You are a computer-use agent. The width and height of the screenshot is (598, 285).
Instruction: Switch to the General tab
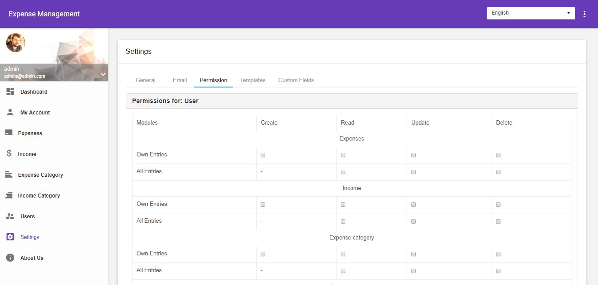tap(145, 80)
